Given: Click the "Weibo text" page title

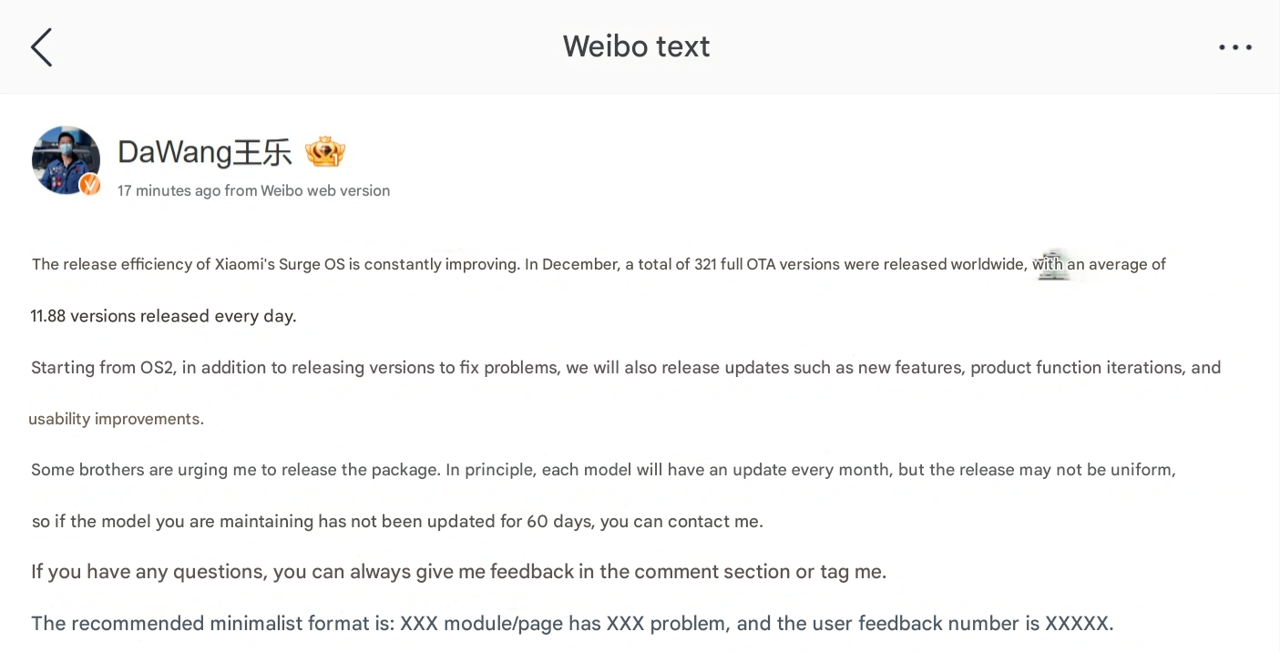Looking at the screenshot, I should pos(636,46).
